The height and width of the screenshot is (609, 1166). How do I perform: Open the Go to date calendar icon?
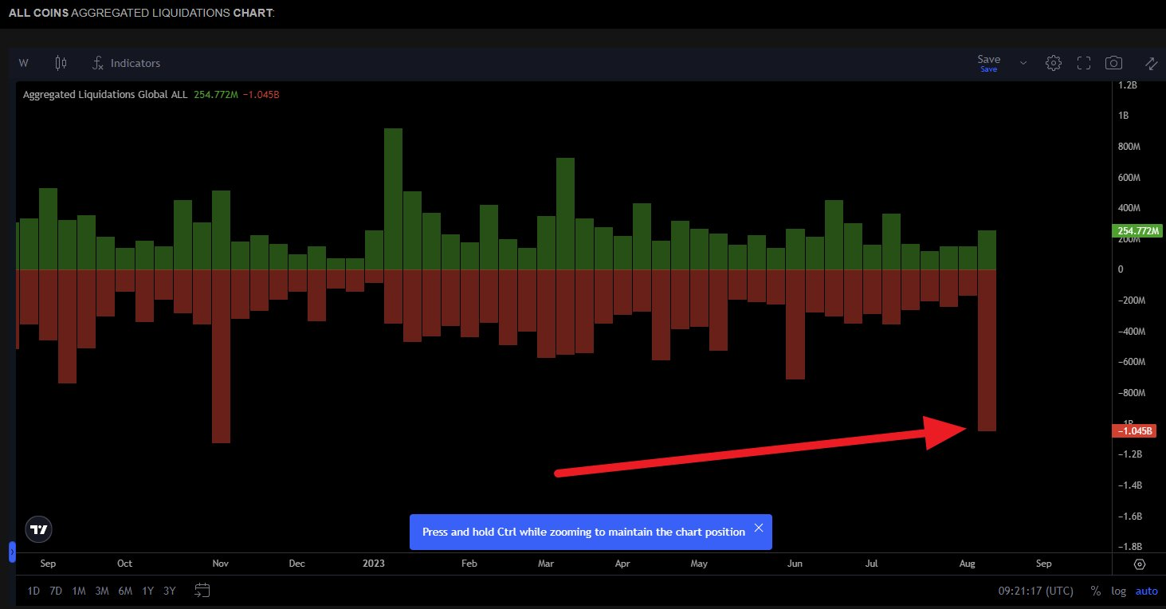[x=202, y=591]
